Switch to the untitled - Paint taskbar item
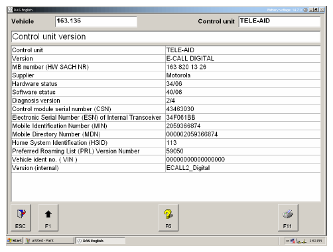333x252 pixels. 49,241
